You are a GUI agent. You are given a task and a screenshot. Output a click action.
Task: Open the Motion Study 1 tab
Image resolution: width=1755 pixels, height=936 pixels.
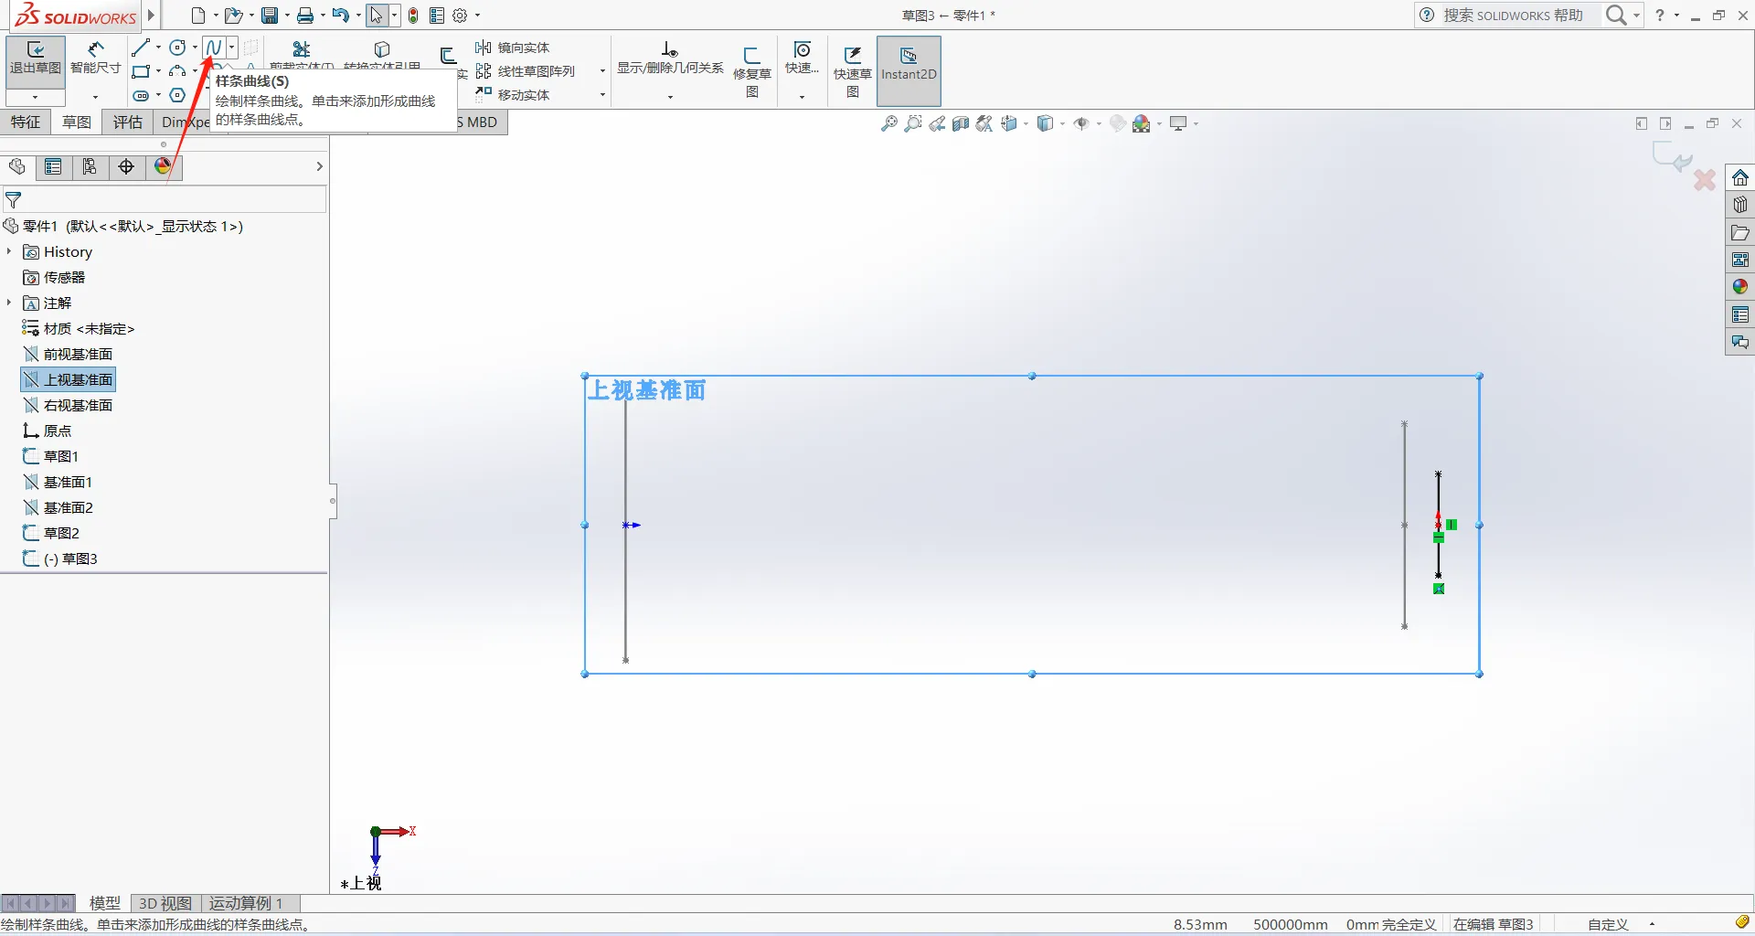pos(246,903)
